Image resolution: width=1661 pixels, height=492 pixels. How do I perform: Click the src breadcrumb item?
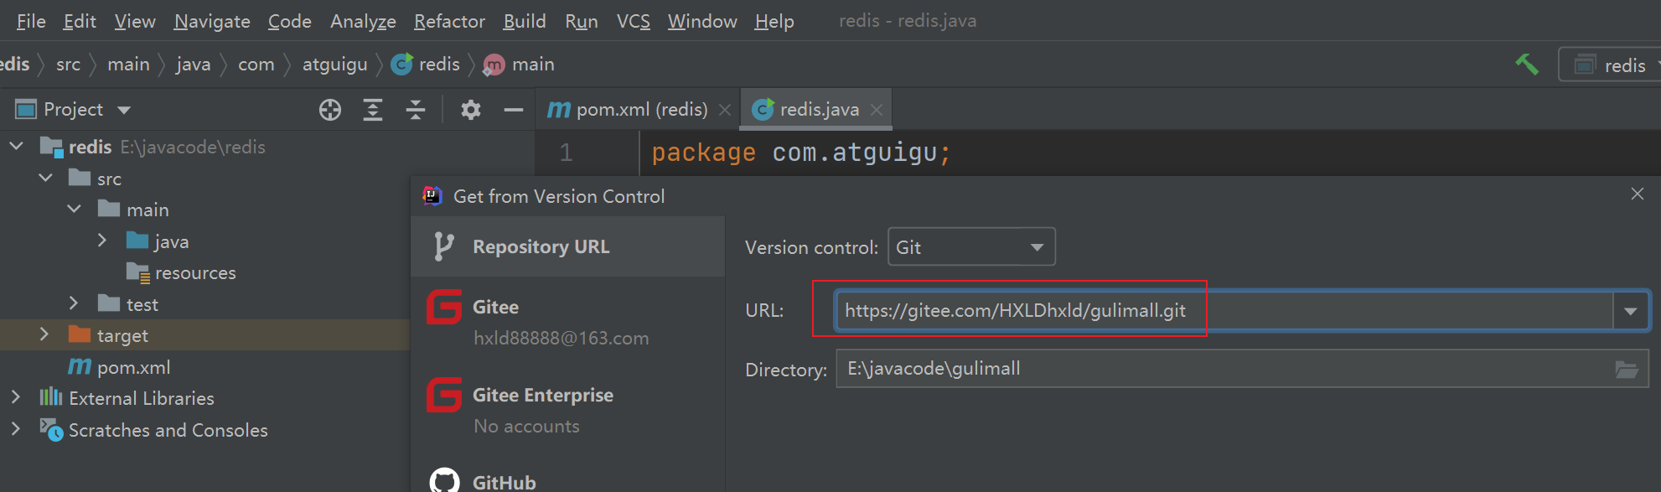point(69,65)
